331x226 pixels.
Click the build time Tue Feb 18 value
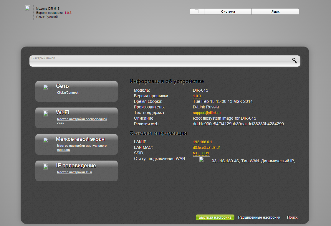(x=223, y=101)
